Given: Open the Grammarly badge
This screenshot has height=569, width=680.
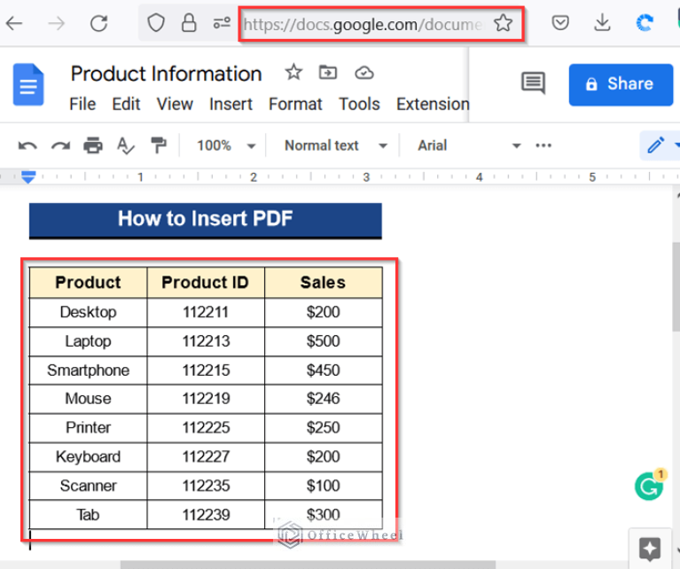Looking at the screenshot, I should point(649,486).
